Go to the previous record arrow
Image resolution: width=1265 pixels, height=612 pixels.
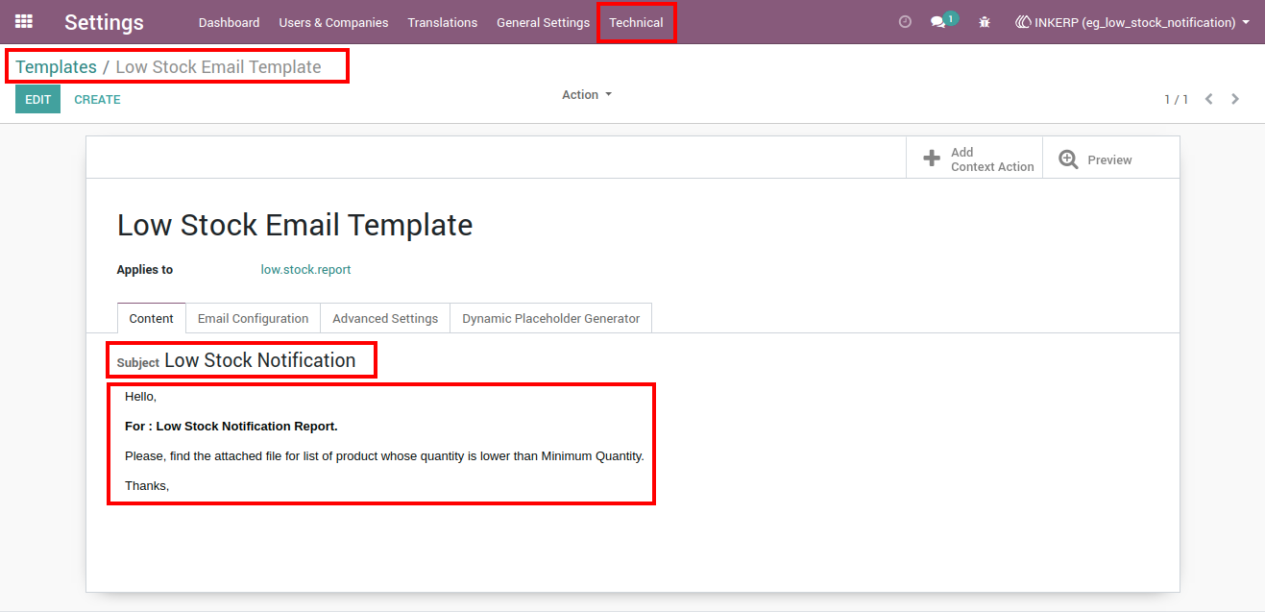pyautogui.click(x=1209, y=99)
